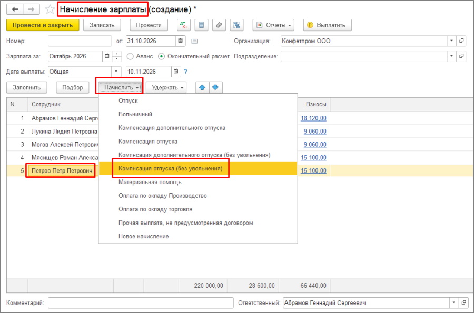Select Материальная помощь menu item
474x313 pixels.
click(198, 182)
